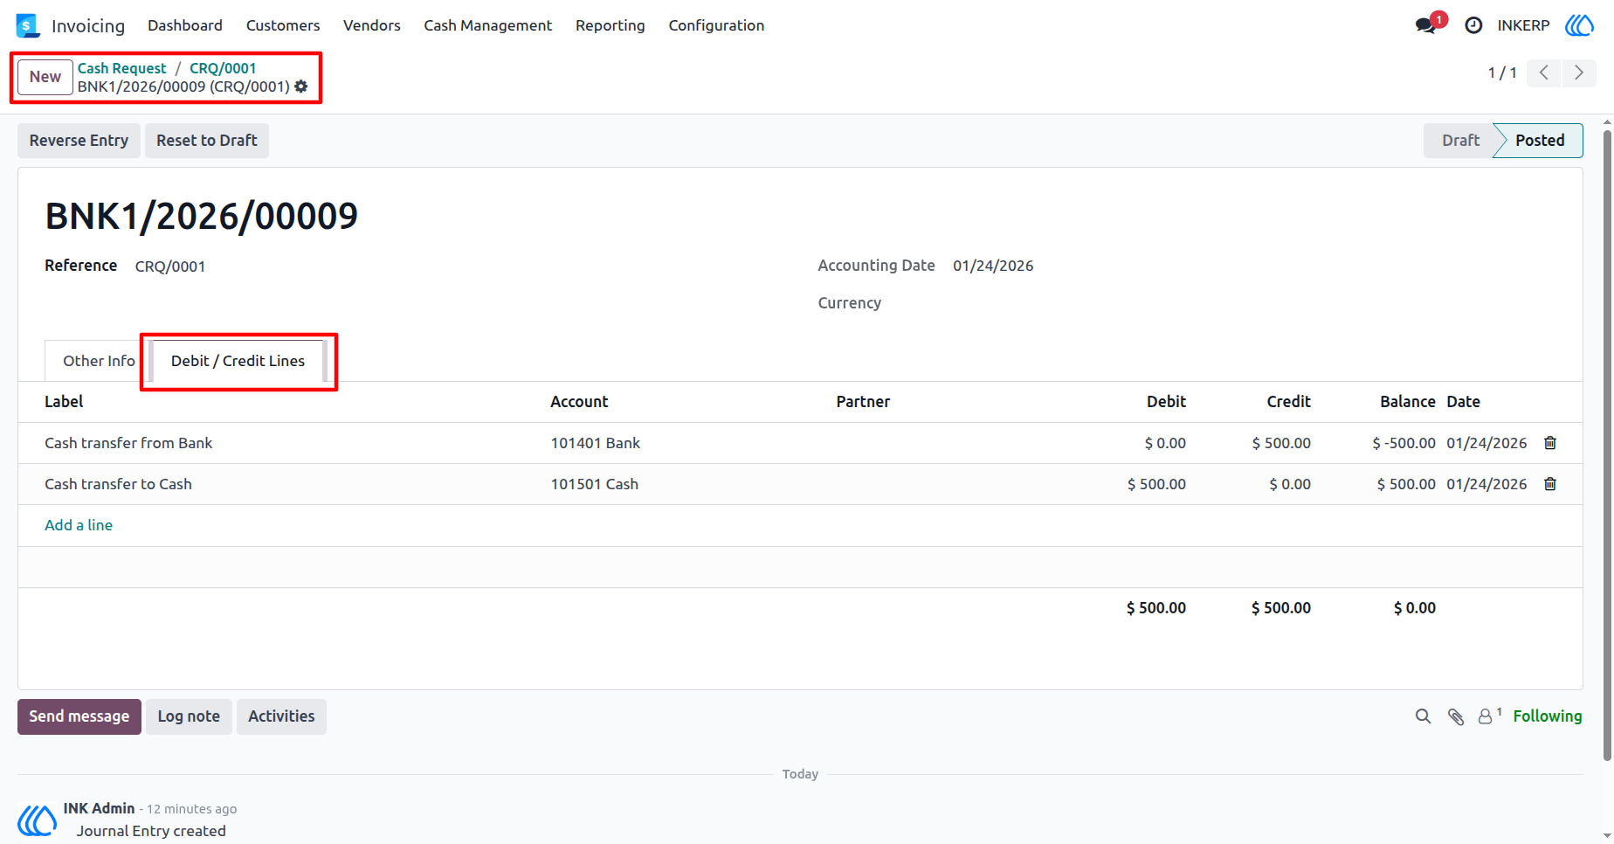Screen dimensions: 1614x844
Task: Open the activities clock icon
Action: point(1473,25)
